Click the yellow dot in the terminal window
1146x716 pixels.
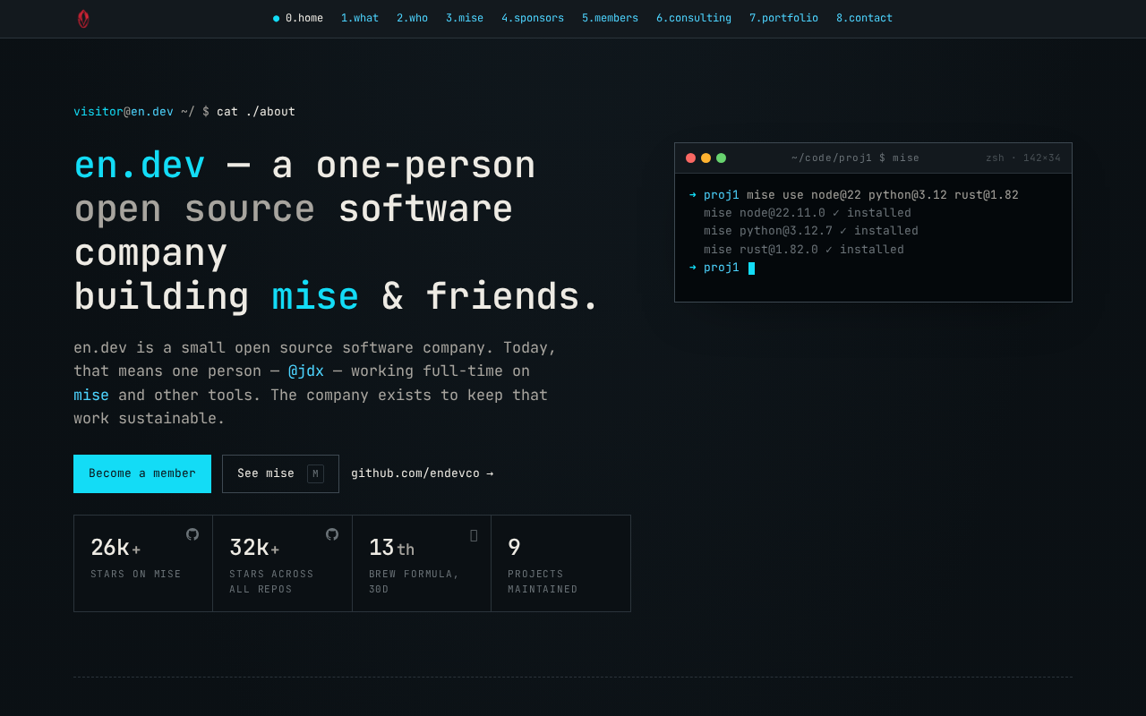point(706,158)
